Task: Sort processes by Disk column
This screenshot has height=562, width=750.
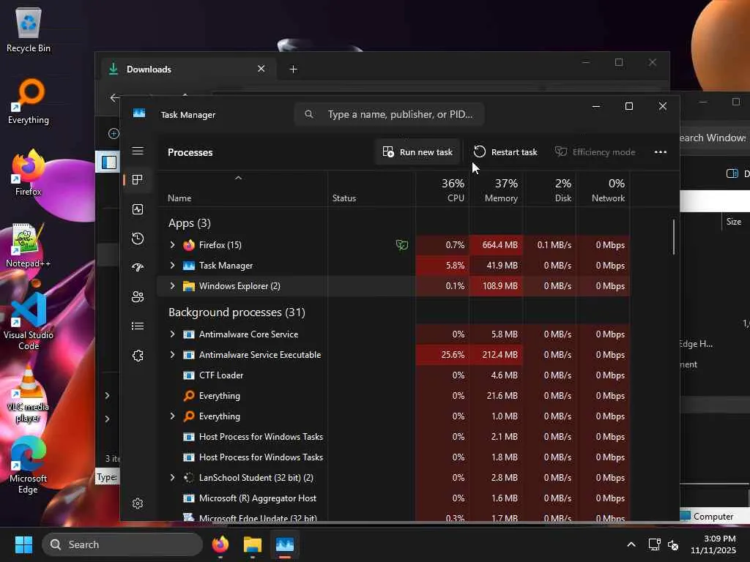Action: pyautogui.click(x=549, y=190)
